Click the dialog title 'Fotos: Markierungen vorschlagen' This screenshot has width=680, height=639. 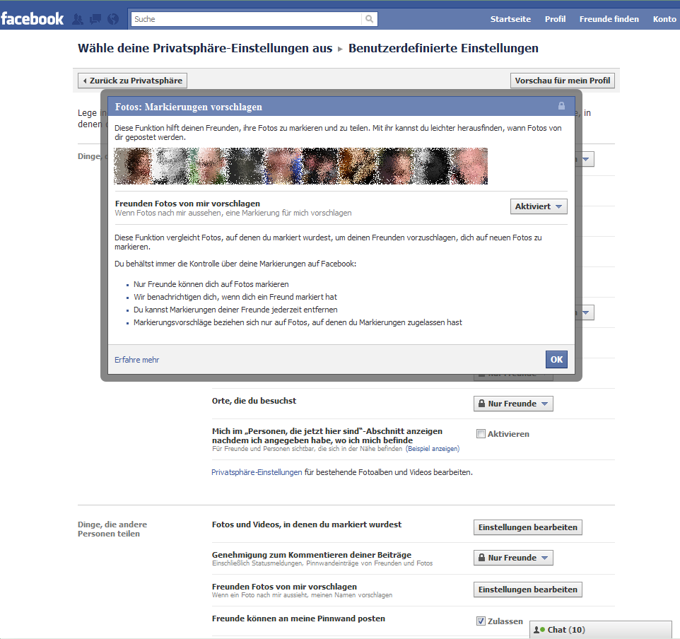[x=189, y=107]
